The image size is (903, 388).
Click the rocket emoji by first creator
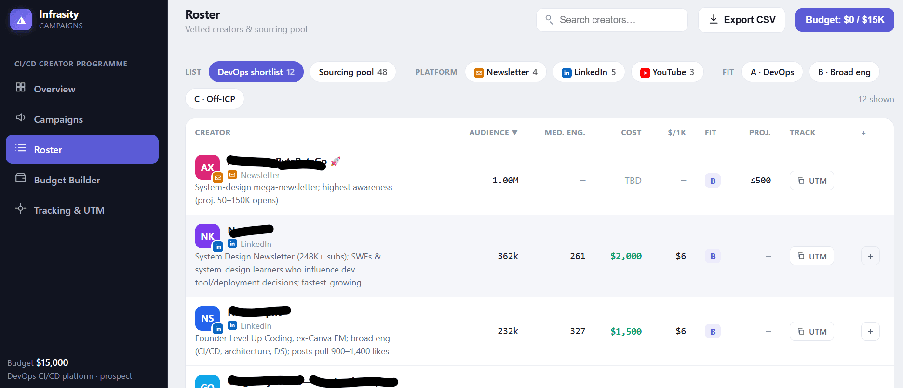[336, 161]
